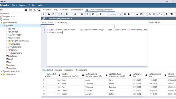This screenshot has width=176, height=99.
Task: Click the browser View Data grid icon
Action: 30,10
